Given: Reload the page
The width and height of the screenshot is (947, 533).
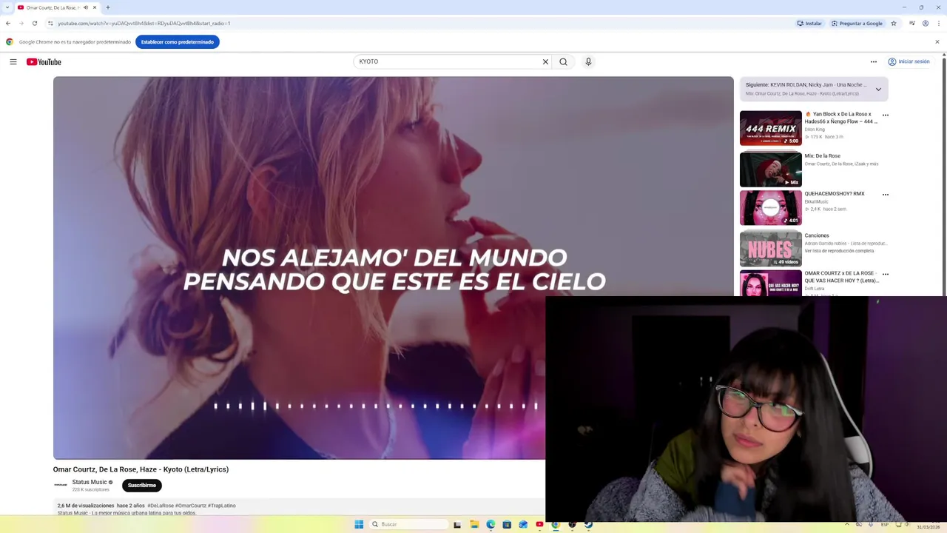Looking at the screenshot, I should [x=35, y=24].
